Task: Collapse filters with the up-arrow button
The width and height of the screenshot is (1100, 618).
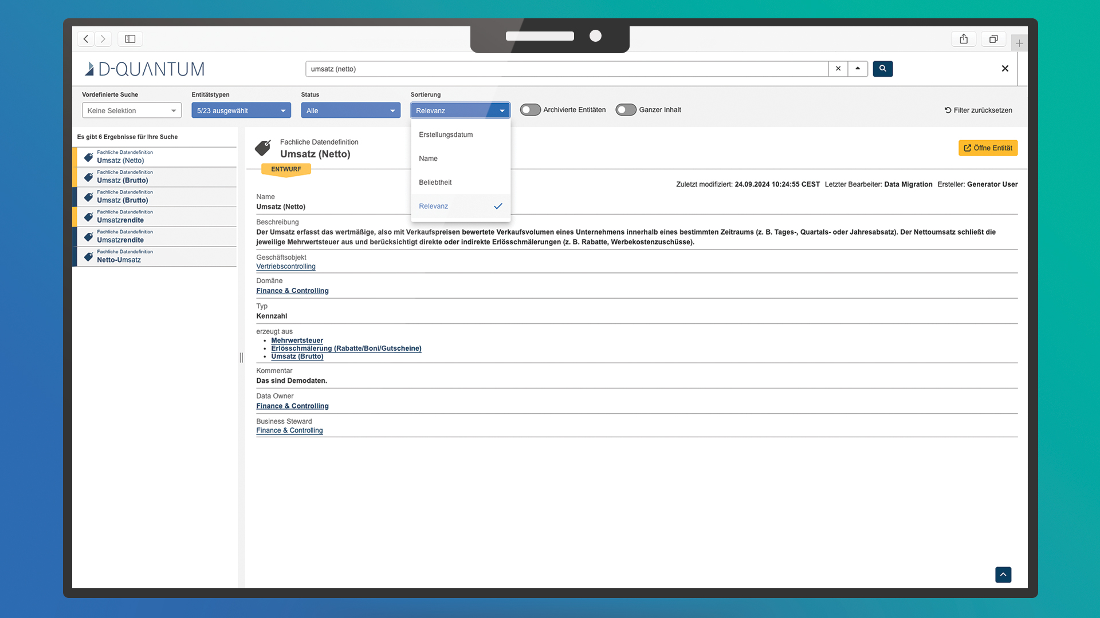Action: [858, 69]
